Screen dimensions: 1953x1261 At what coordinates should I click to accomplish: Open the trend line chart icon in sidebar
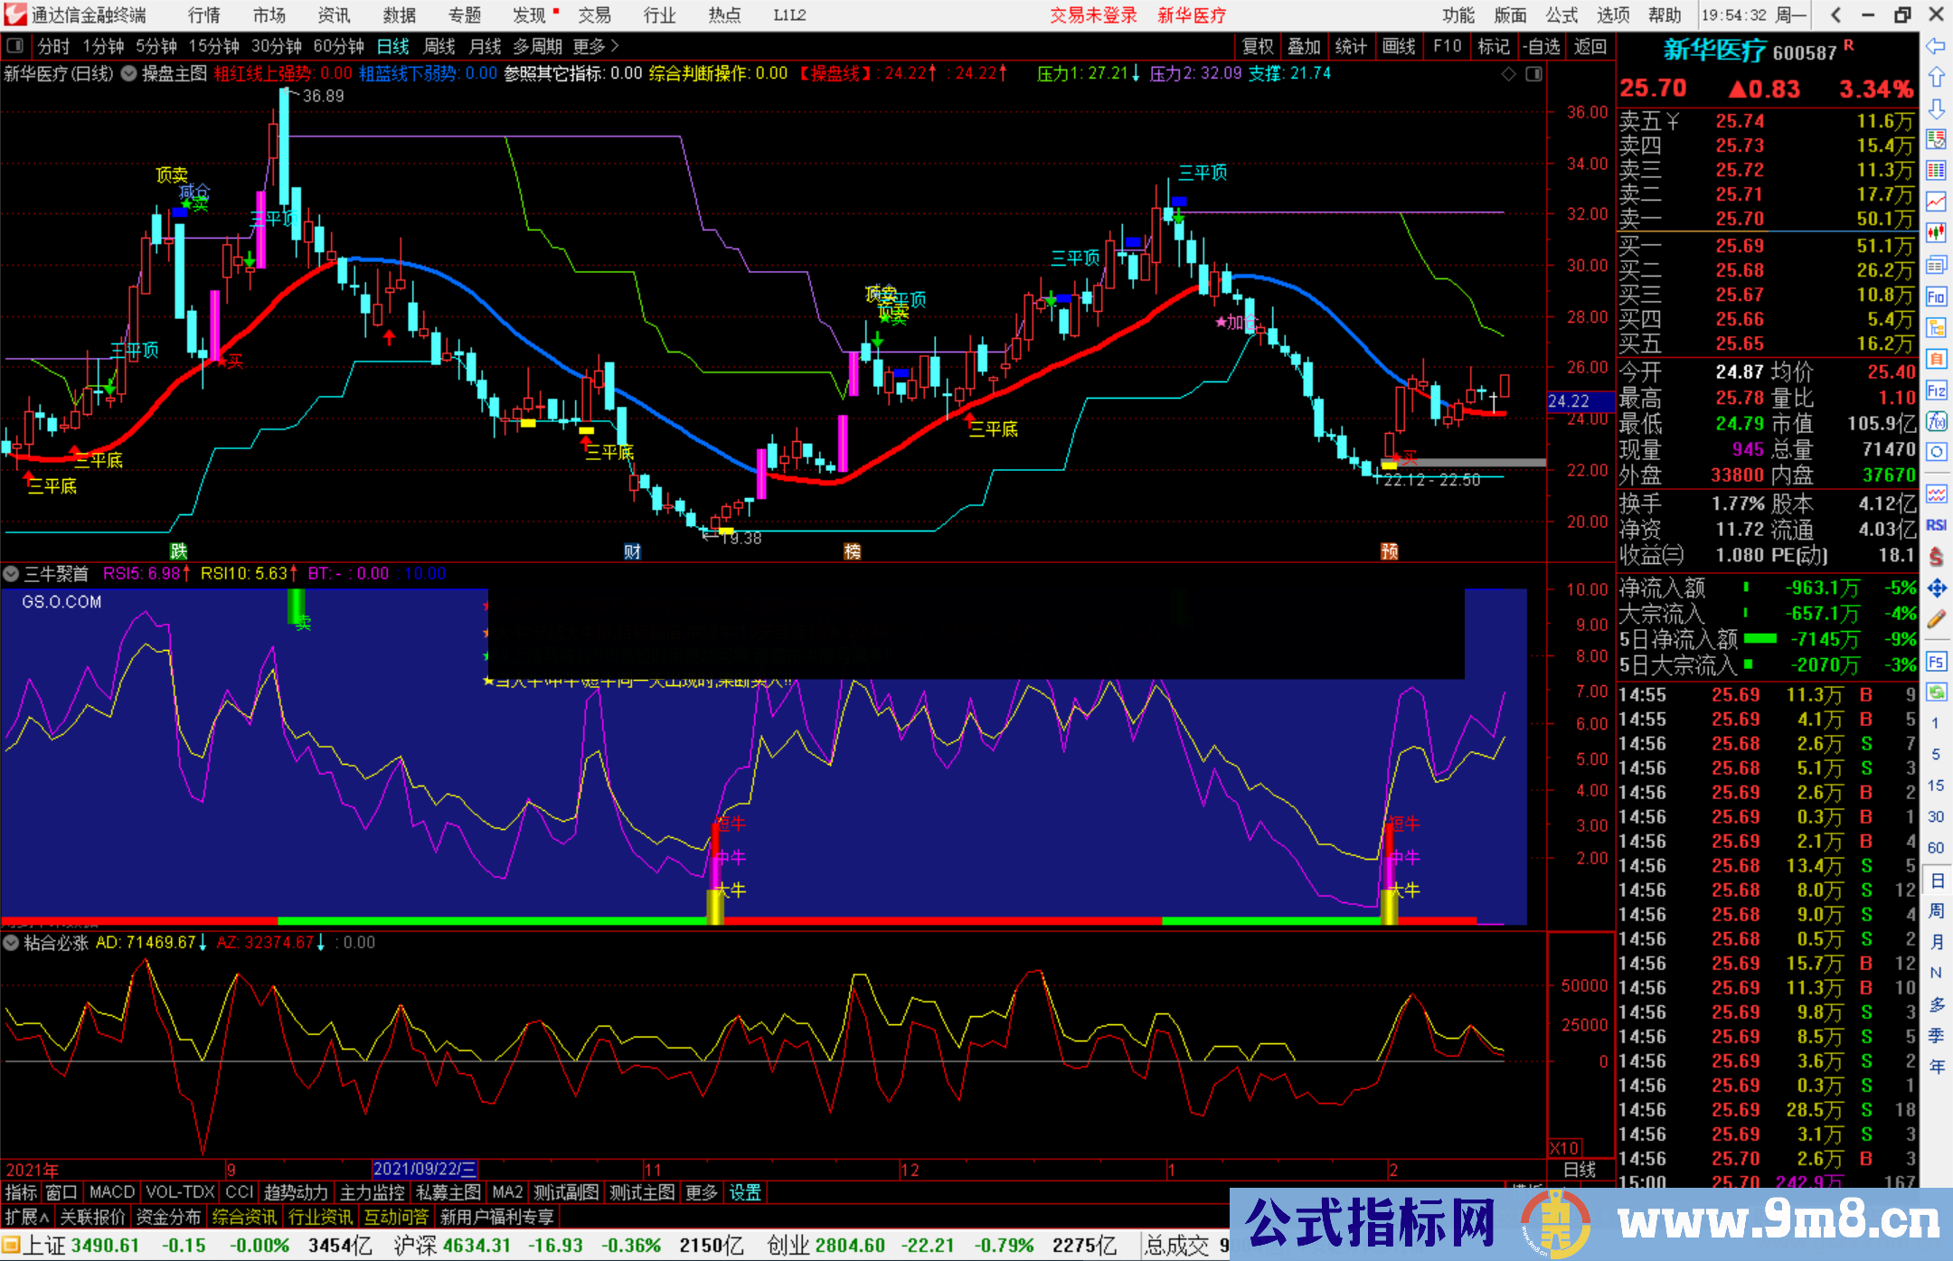pyautogui.click(x=1937, y=201)
